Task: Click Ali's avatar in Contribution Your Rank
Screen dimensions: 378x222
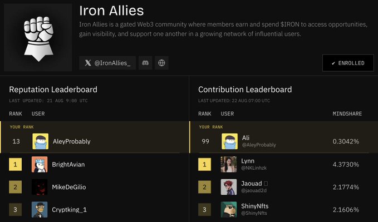Action: 229,141
